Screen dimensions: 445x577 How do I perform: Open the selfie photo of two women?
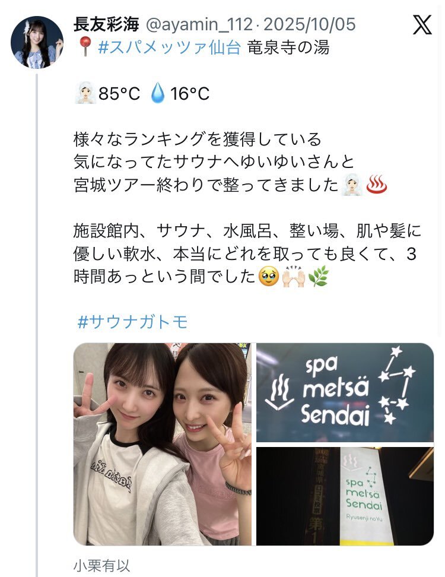163,444
